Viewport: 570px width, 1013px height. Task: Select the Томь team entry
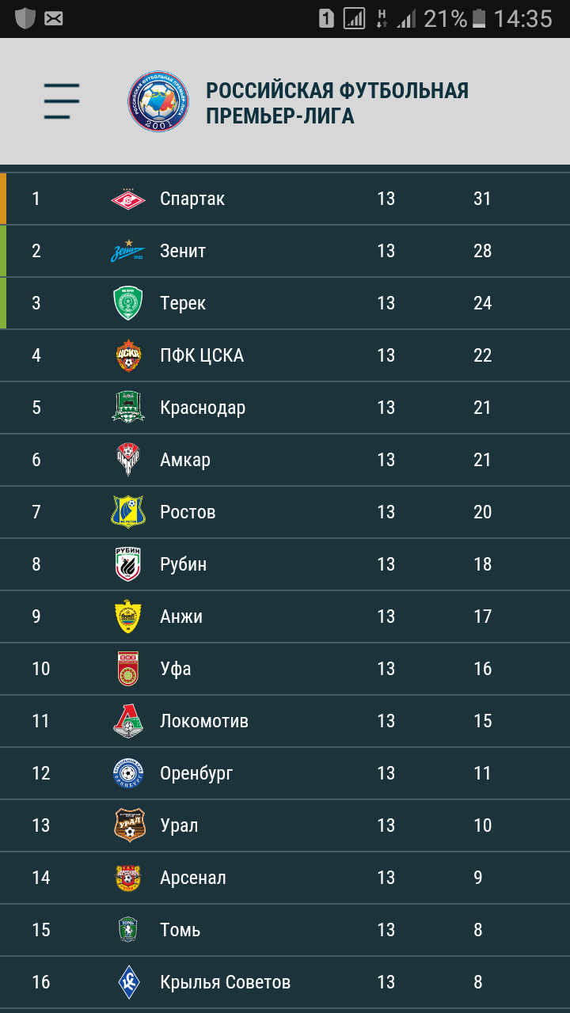[x=285, y=930]
